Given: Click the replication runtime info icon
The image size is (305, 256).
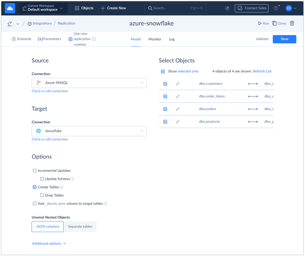Looking at the screenshot, I should coord(94,39).
